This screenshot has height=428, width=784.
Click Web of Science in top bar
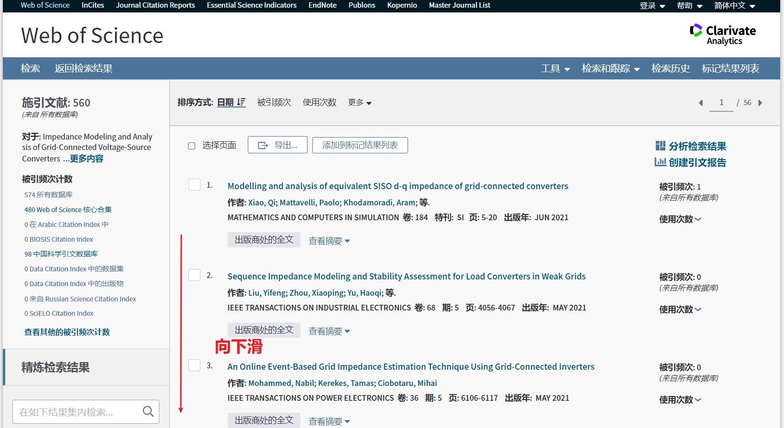45,5
